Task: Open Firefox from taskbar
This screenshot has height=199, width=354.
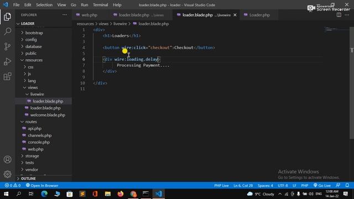Action: tap(121, 194)
